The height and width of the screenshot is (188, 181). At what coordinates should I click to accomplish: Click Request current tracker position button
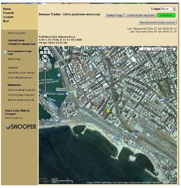point(157,22)
